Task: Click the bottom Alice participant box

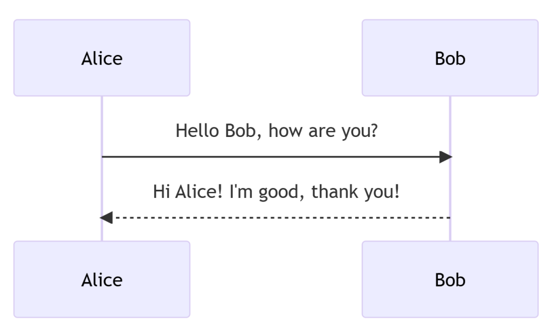Action: (x=102, y=279)
